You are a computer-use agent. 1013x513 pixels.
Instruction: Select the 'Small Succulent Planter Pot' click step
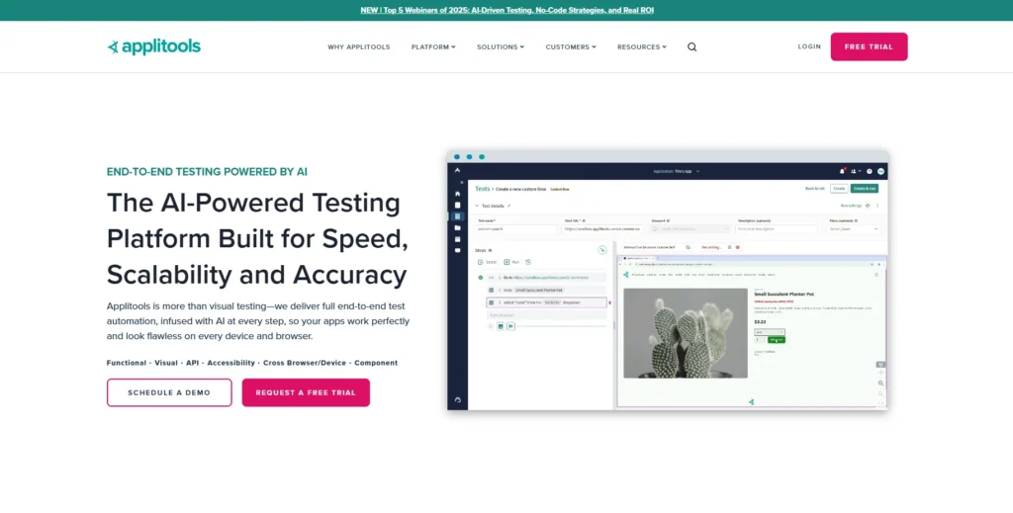[x=546, y=291]
